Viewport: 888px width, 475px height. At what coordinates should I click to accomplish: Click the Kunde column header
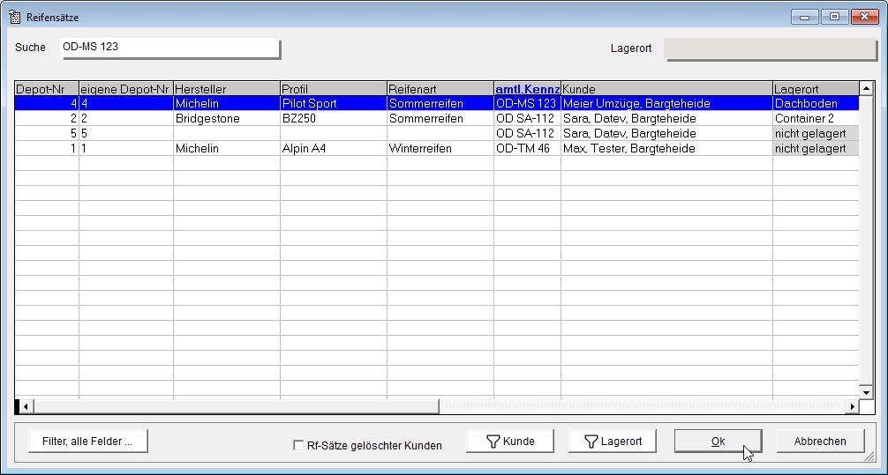click(x=666, y=89)
